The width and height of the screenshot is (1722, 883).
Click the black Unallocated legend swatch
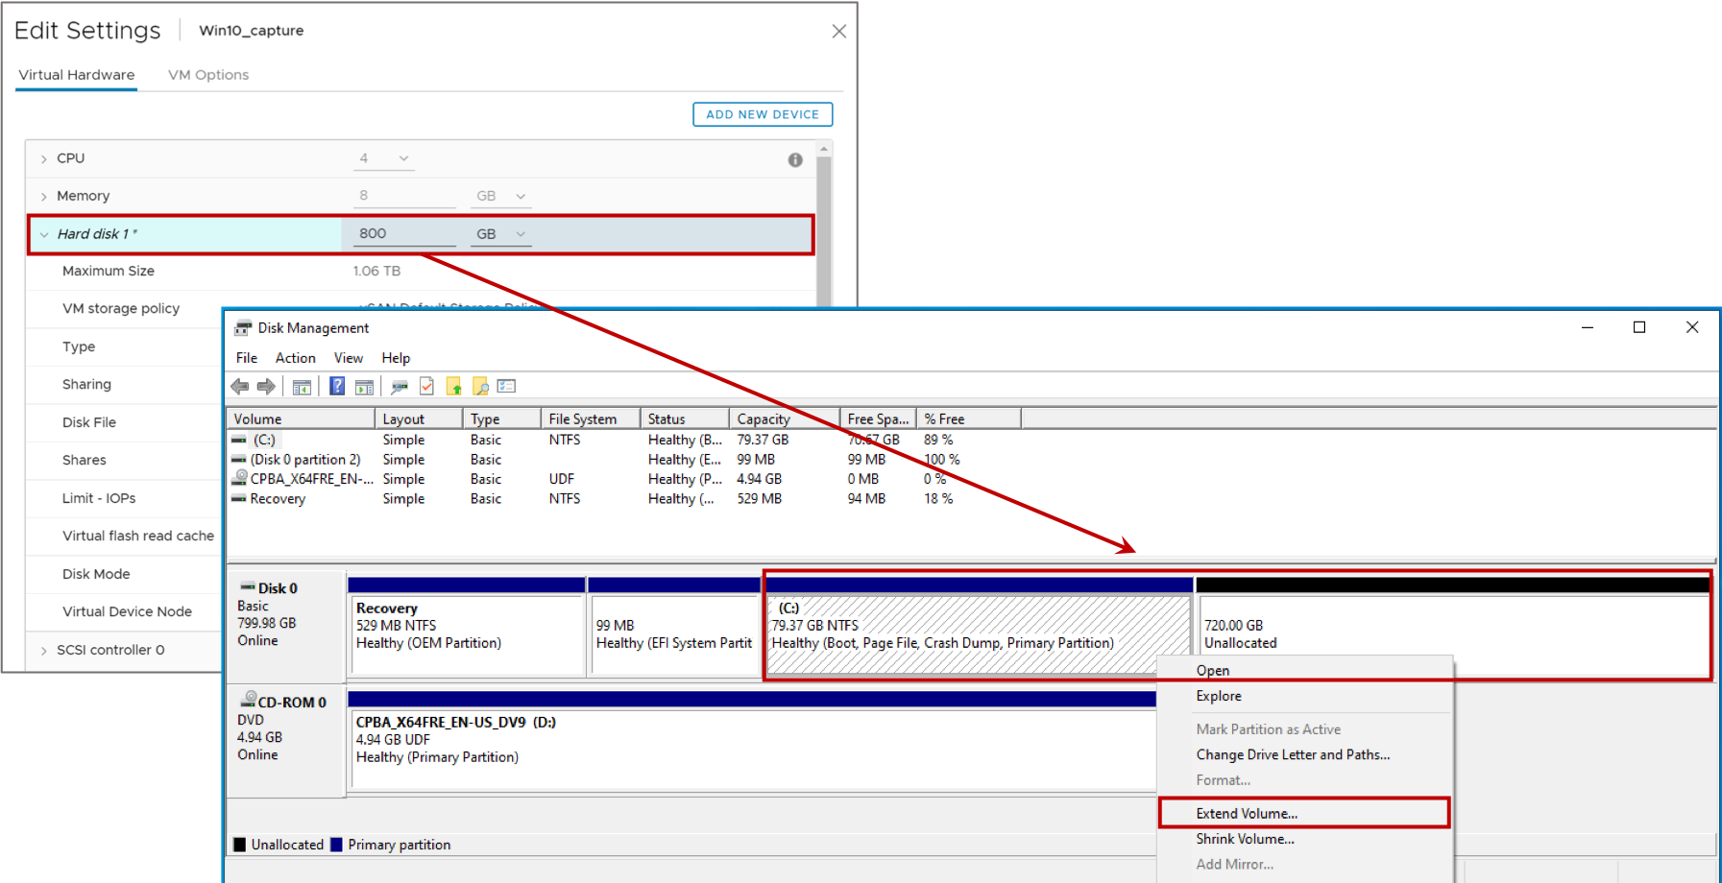240,845
